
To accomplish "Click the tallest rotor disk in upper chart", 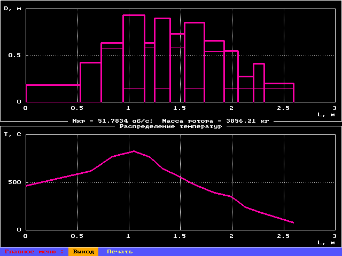I will [134, 58].
